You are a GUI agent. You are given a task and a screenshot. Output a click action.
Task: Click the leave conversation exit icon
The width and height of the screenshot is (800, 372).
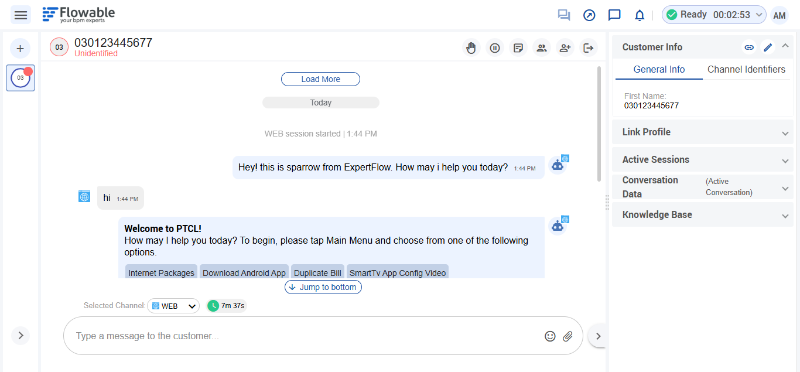pyautogui.click(x=589, y=48)
